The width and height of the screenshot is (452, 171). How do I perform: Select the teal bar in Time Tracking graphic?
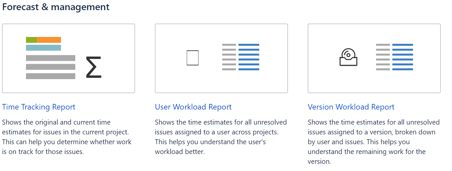click(43, 48)
